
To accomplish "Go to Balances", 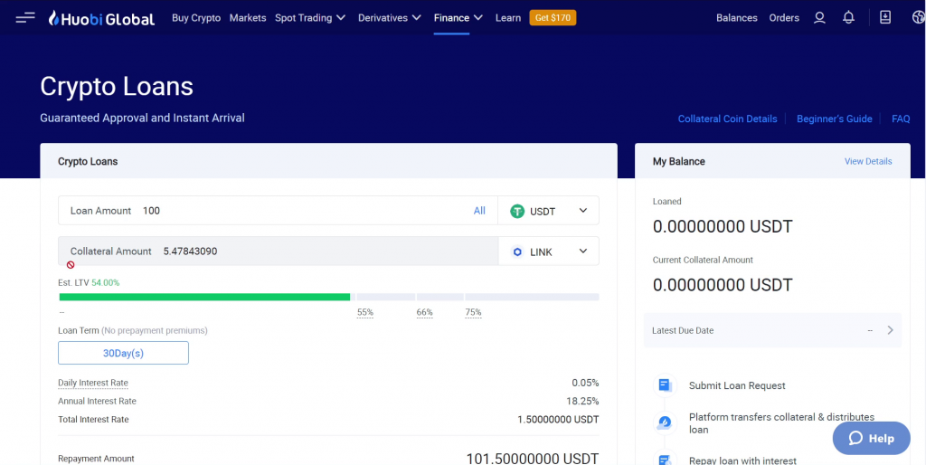I will click(x=736, y=18).
